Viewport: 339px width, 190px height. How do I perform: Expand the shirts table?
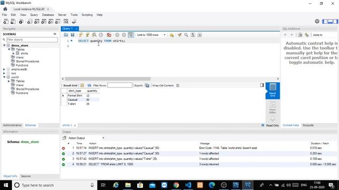[x=14, y=53]
